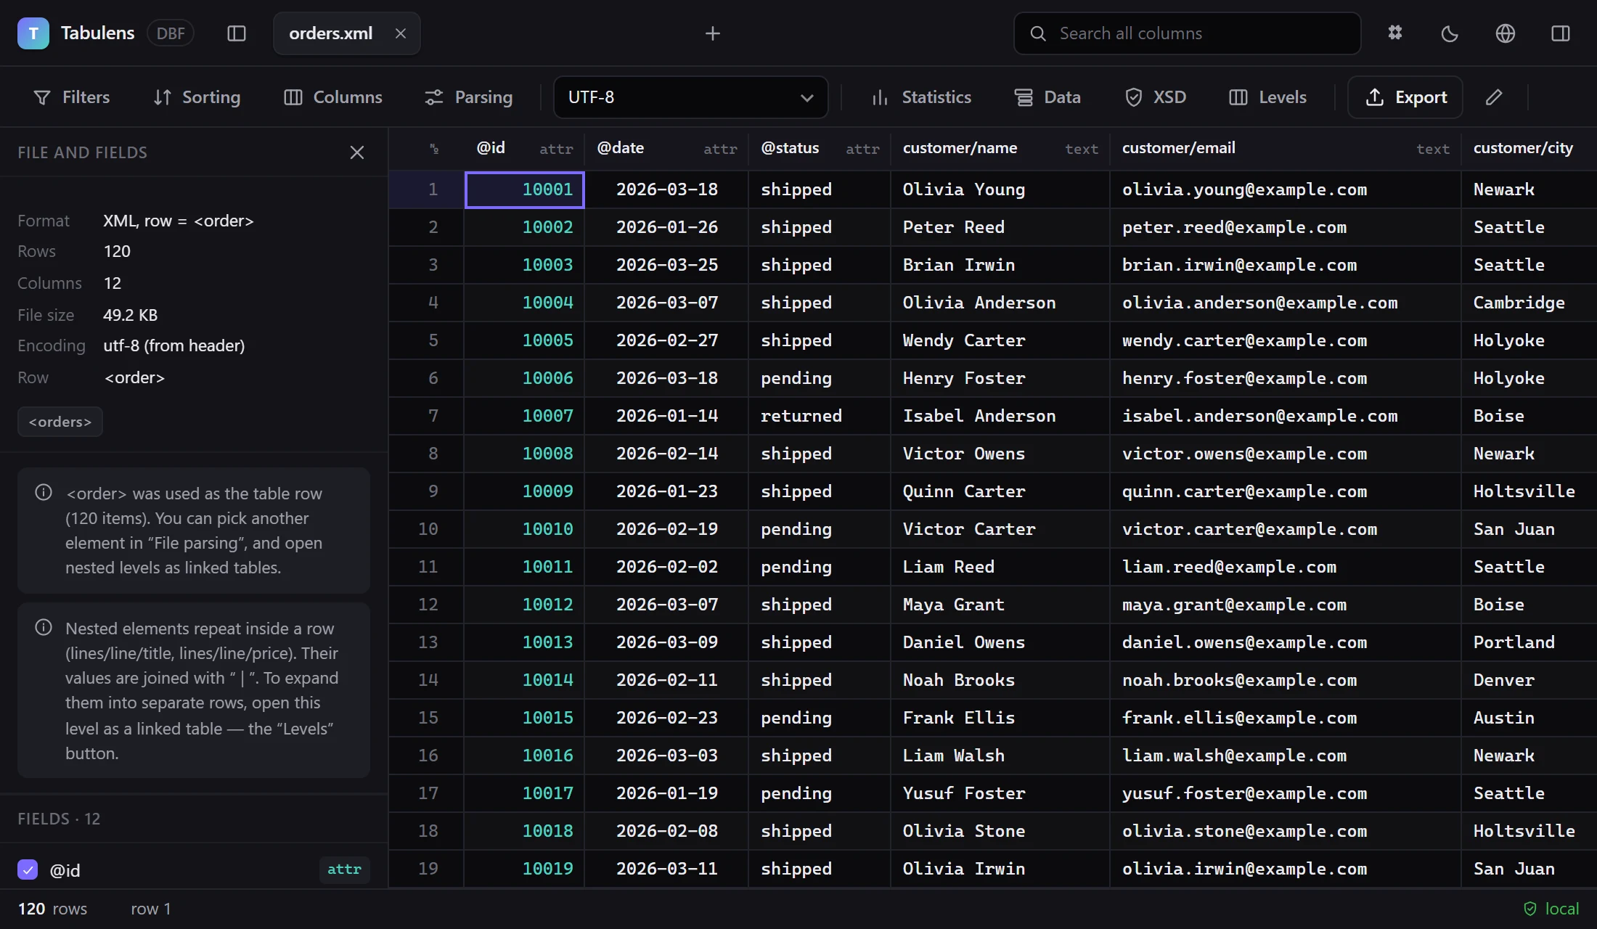Toggle the @id field checkbox
This screenshot has height=929, width=1597.
click(28, 869)
